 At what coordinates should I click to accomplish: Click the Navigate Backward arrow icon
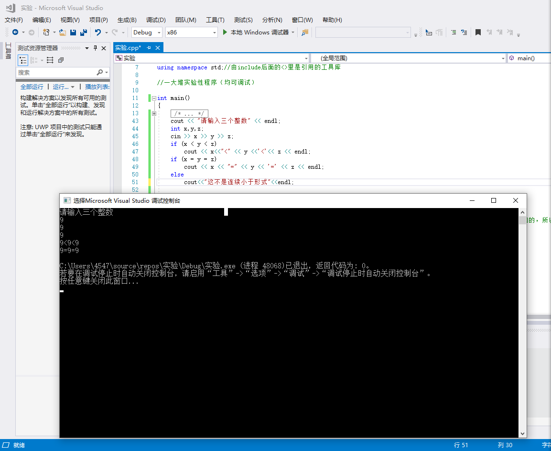[x=15, y=33]
